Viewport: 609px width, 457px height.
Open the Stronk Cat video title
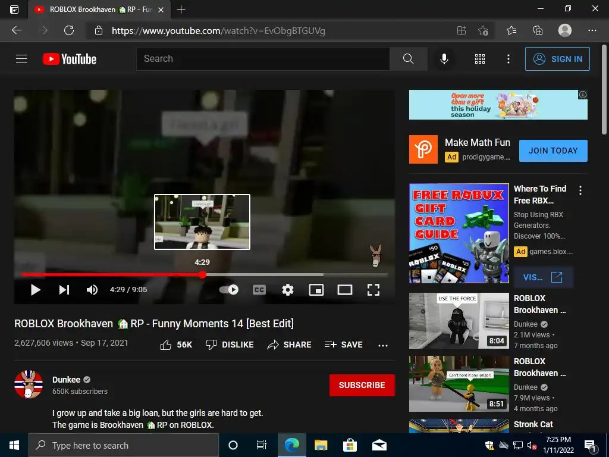click(533, 424)
